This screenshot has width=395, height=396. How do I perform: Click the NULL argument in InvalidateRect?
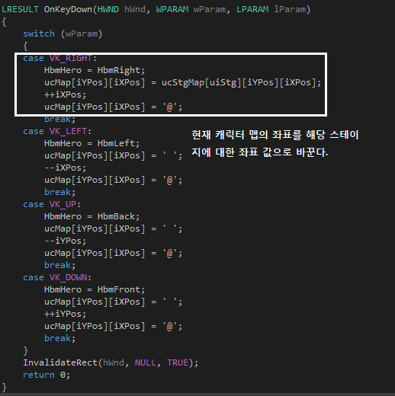pos(146,362)
